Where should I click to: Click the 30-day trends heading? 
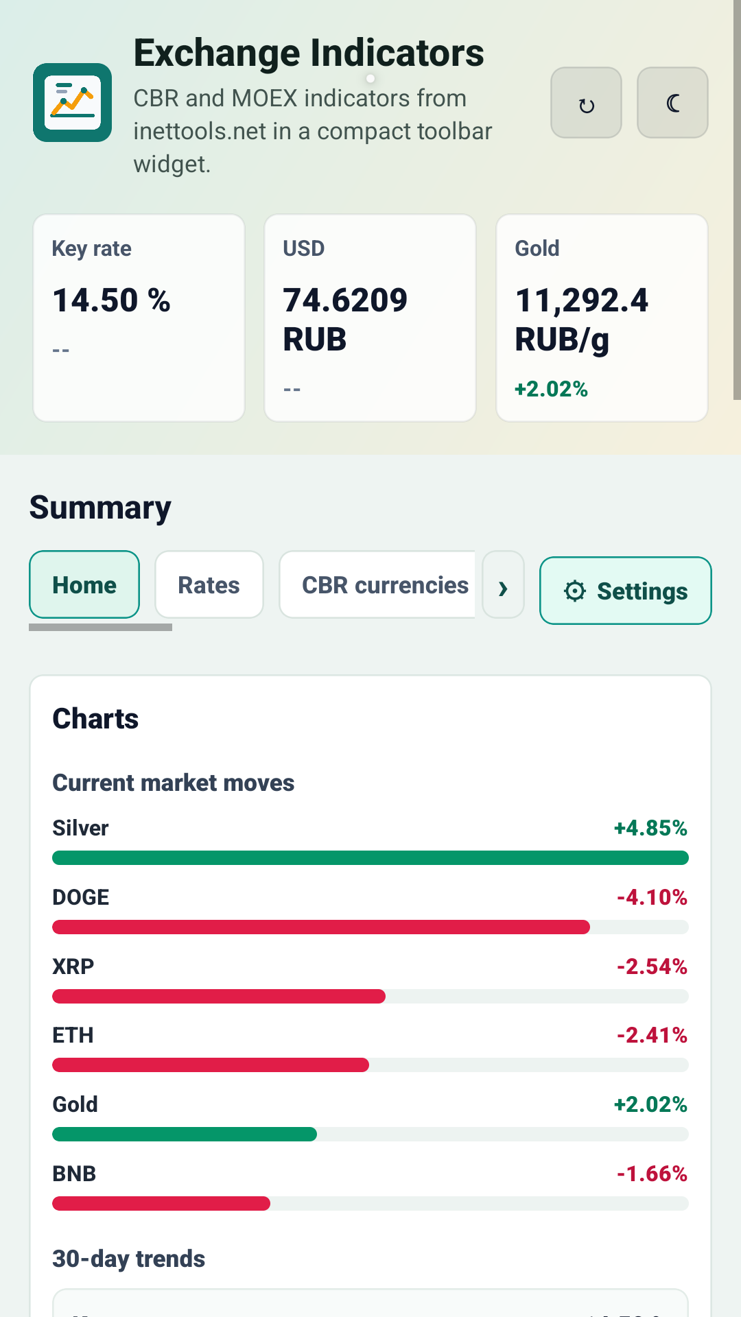coord(129,1259)
